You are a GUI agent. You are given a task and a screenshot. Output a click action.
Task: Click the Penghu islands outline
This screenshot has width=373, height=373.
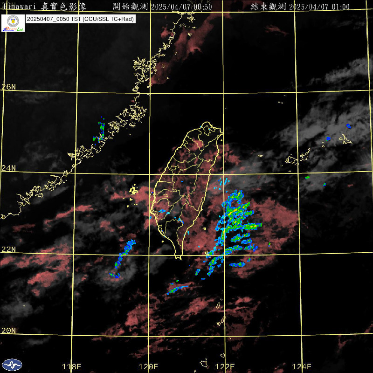point(133,190)
